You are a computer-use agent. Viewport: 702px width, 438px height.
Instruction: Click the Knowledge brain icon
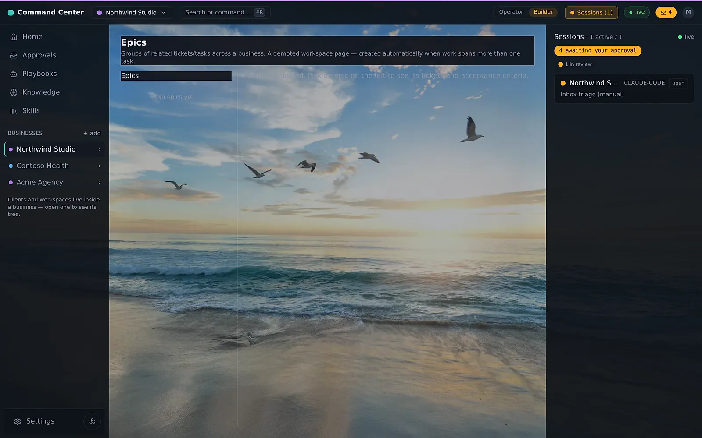tap(14, 92)
